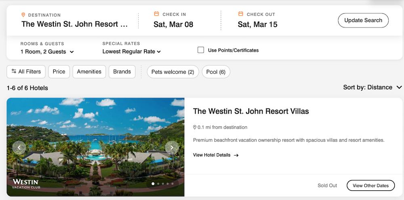
Task: Click the View Other Dates button
Action: pyautogui.click(x=370, y=185)
